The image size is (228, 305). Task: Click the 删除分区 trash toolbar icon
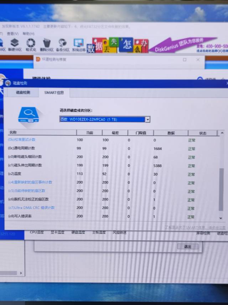46,45
